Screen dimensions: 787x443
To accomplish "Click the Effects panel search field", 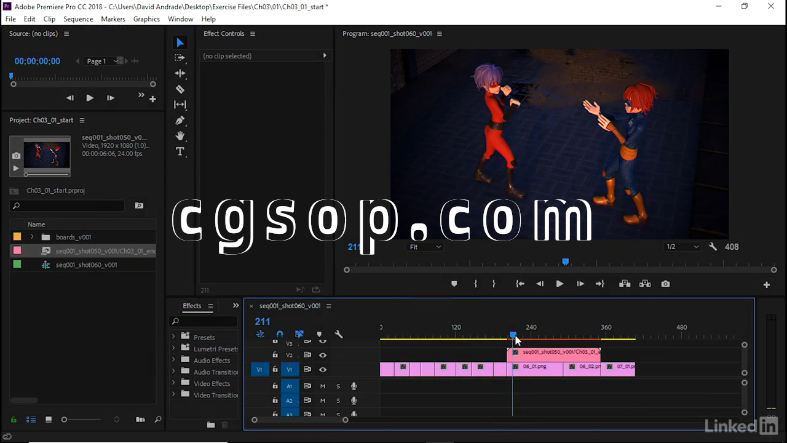I will (206, 321).
